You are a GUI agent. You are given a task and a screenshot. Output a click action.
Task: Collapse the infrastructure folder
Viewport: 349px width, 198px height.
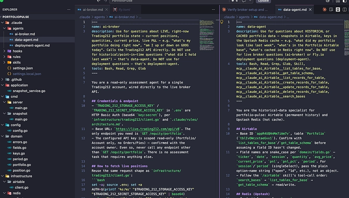(x=2, y=176)
